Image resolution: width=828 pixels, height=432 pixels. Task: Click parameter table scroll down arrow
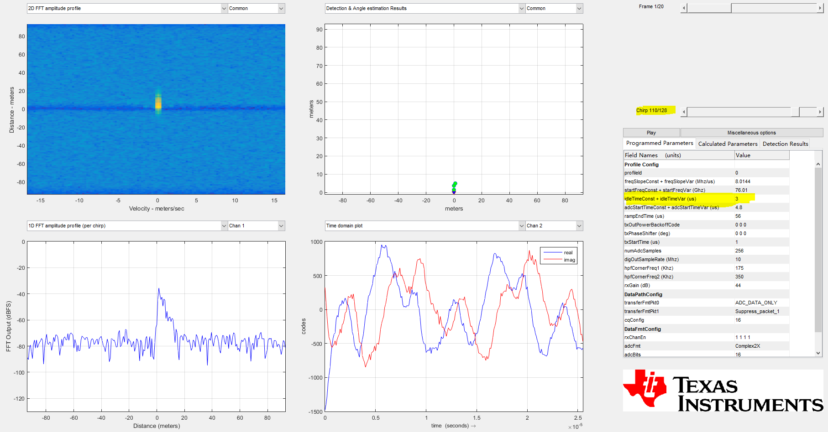pos(818,353)
